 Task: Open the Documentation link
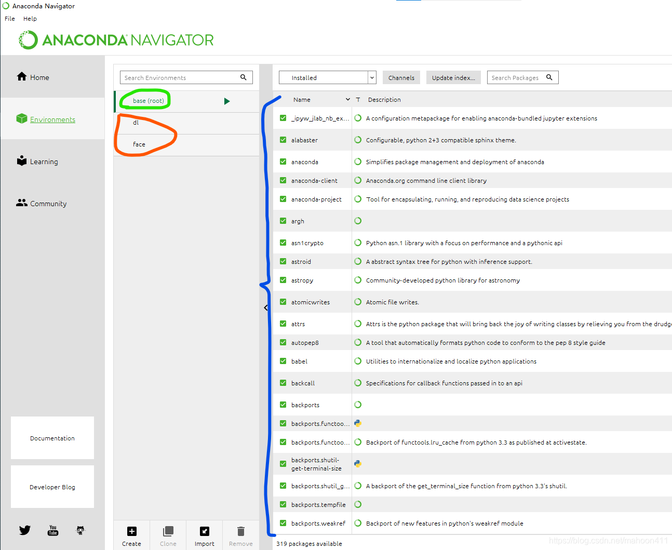(52, 438)
